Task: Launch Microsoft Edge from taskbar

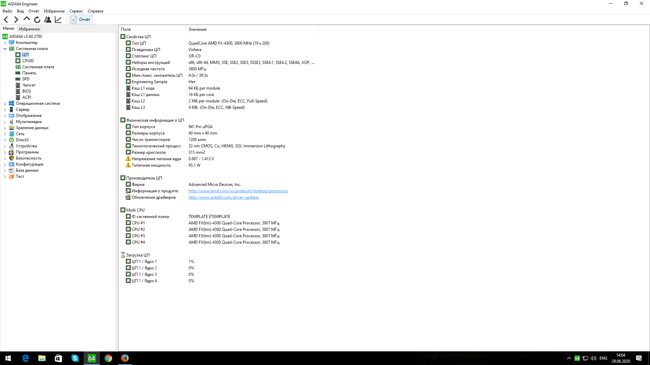Action: [25, 358]
